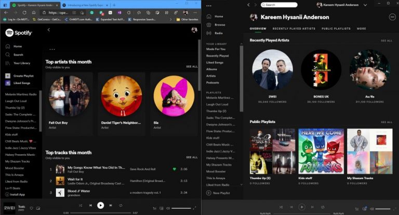Open Melanie Martinez Radio playlist in web sidebar

tap(21, 94)
